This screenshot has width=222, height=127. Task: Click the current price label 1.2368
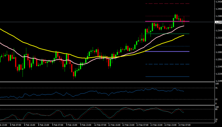(x=218, y=22)
